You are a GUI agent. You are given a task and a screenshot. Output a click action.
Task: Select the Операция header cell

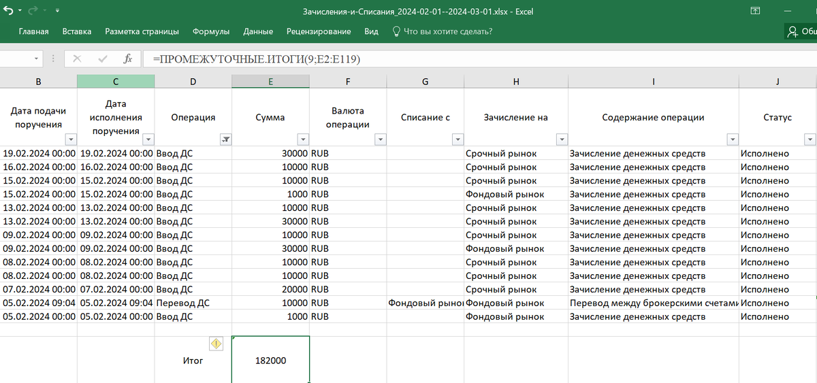193,117
